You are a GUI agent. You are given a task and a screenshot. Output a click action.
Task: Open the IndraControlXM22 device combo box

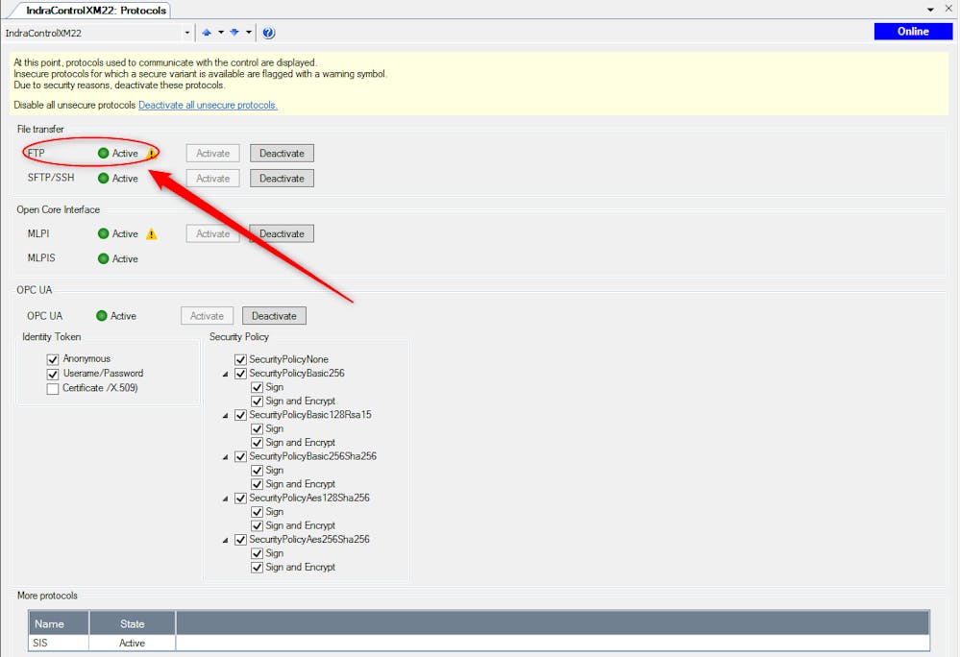(98, 33)
